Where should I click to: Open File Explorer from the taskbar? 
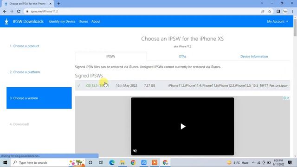pos(123,162)
